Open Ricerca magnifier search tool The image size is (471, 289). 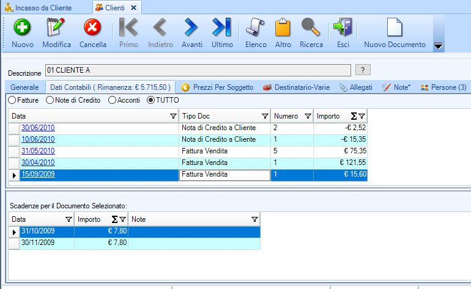click(x=311, y=28)
